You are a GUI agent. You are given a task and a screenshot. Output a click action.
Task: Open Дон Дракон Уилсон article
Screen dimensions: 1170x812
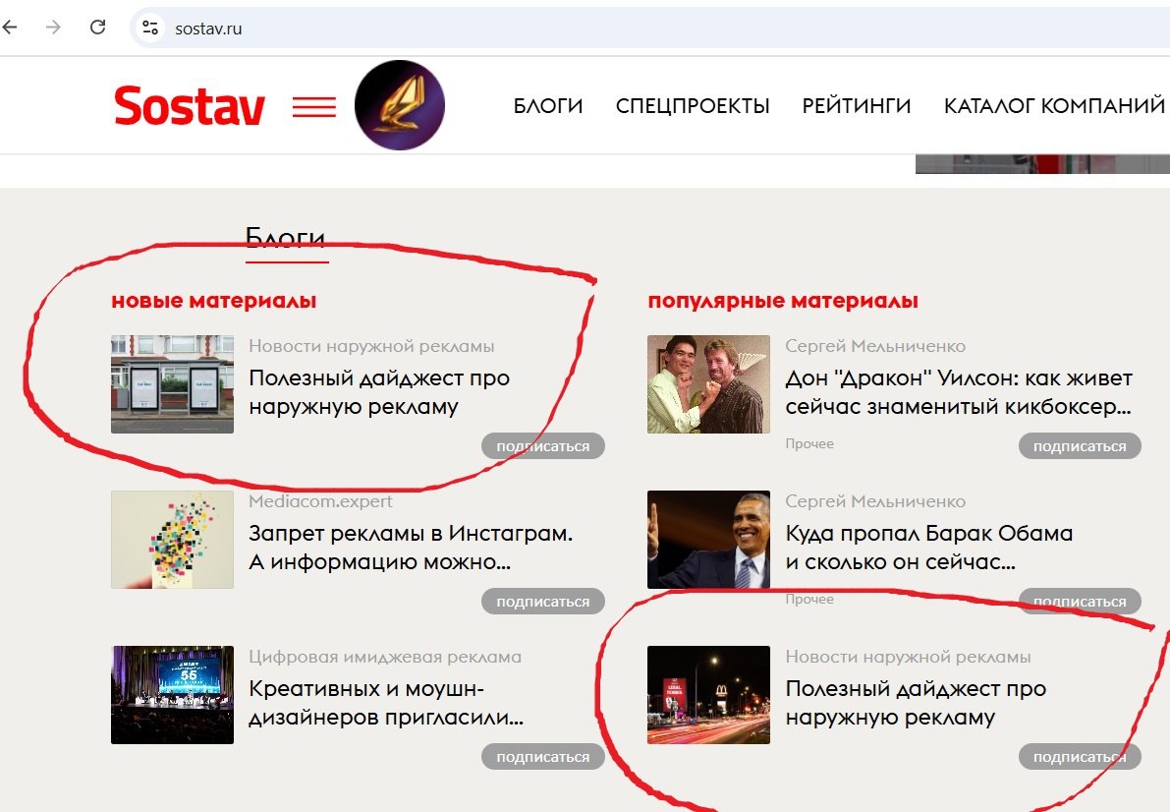point(959,392)
